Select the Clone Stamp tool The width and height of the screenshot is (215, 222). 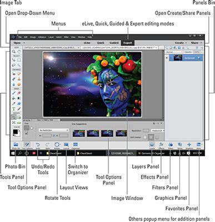19,79
